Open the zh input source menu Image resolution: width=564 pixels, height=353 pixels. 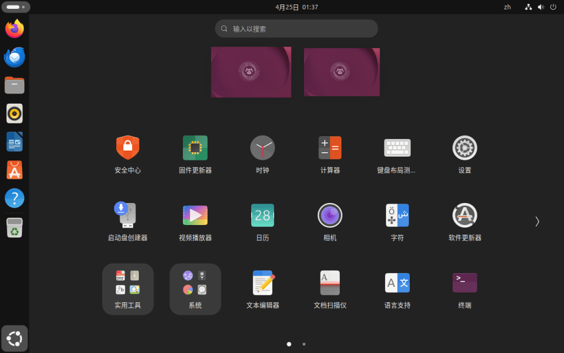coord(507,7)
